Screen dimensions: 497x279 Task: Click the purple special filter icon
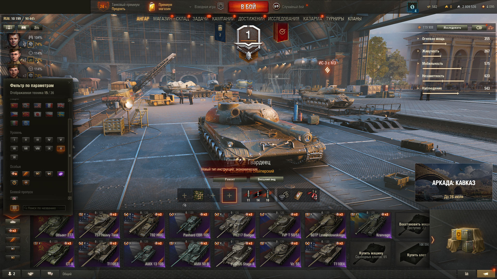coord(61,174)
